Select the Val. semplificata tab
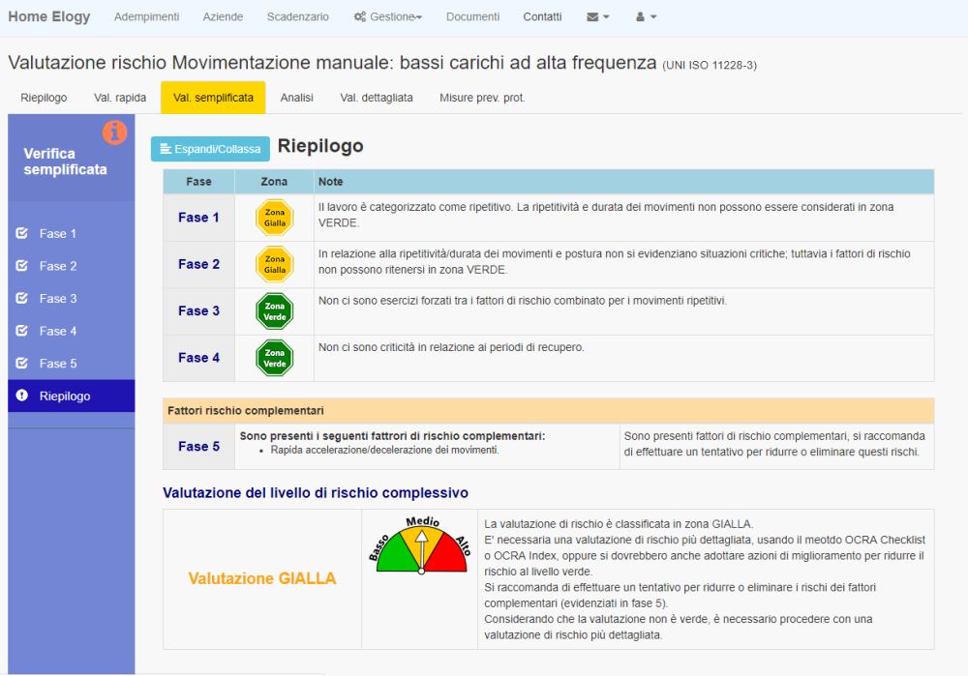Screen dimensions: 968x676 (x=213, y=98)
